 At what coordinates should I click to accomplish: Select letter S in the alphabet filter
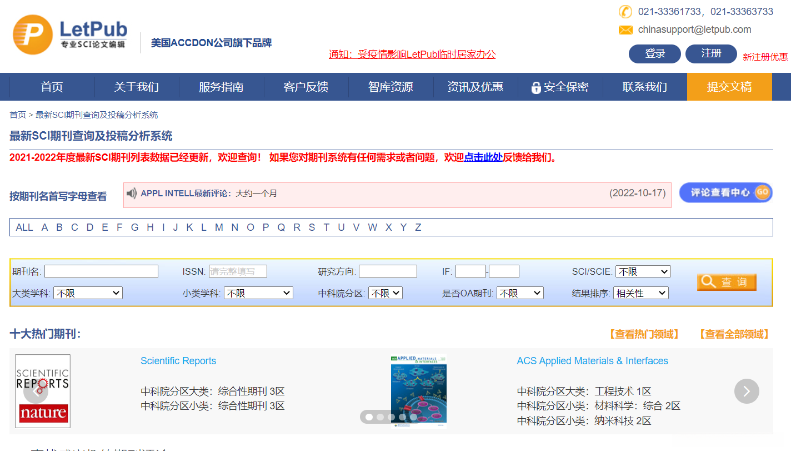pyautogui.click(x=312, y=227)
